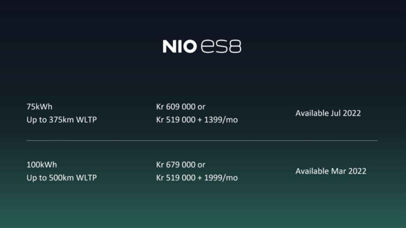This screenshot has height=228, width=406.
Task: Click the 'Available Jul 2022' text
Action: point(328,113)
